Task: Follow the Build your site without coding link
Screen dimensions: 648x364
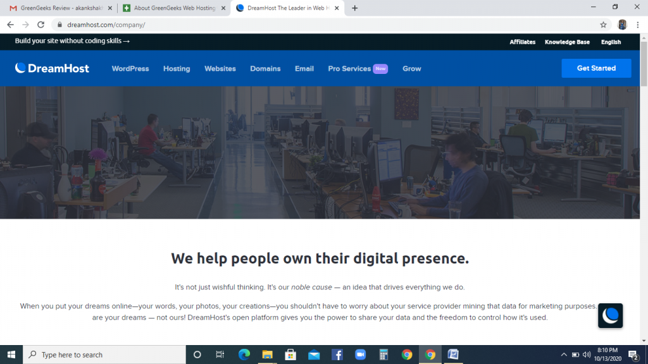Action: [x=72, y=41]
